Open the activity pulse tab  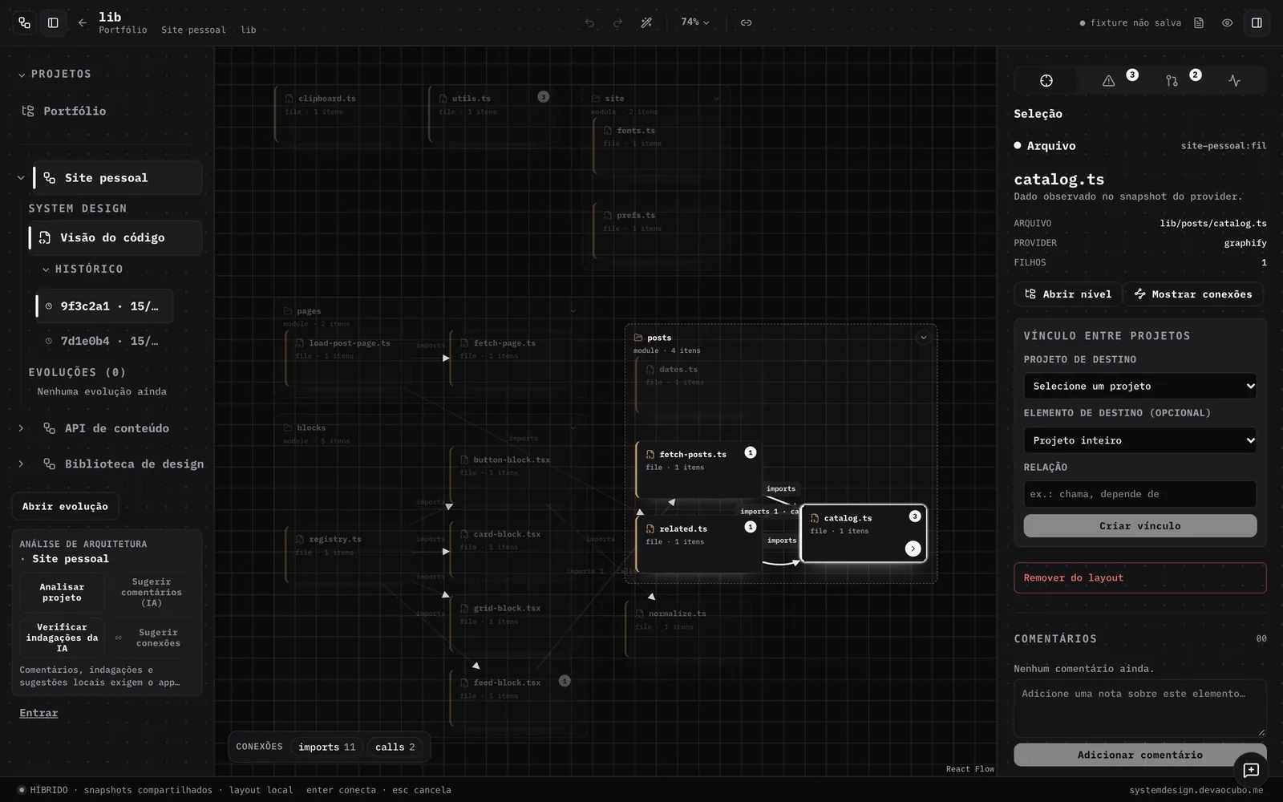[1234, 80]
